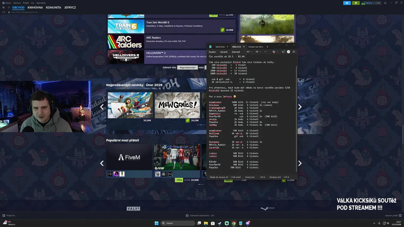This screenshot has width=404, height=227.
Task: Go to KOMUNITA community tab
Action: click(53, 7)
